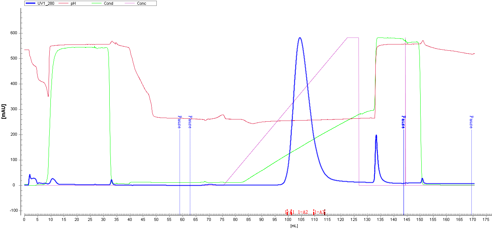Viewport: 492px width, 229px height.
Task: Select the Pause marker label near 59 mL
Action: click(x=179, y=122)
